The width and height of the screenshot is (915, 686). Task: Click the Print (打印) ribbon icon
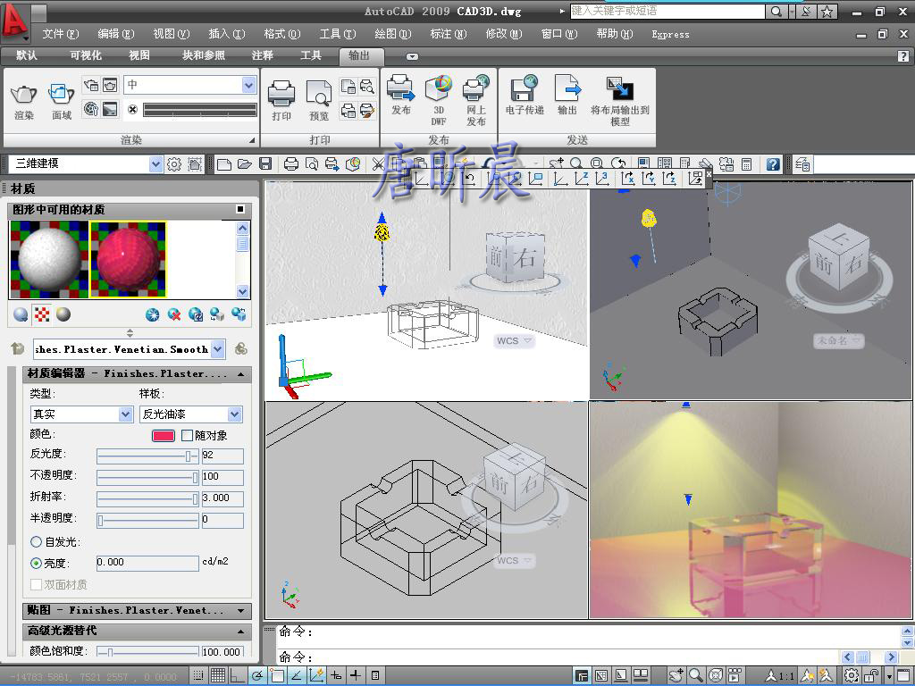281,93
